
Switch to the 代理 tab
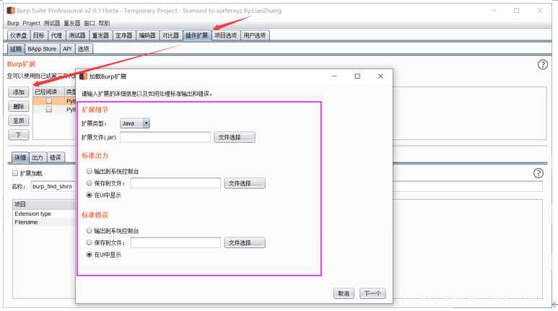coord(56,35)
